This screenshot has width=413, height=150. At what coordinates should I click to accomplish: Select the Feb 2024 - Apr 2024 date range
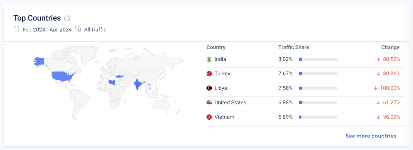tap(47, 30)
